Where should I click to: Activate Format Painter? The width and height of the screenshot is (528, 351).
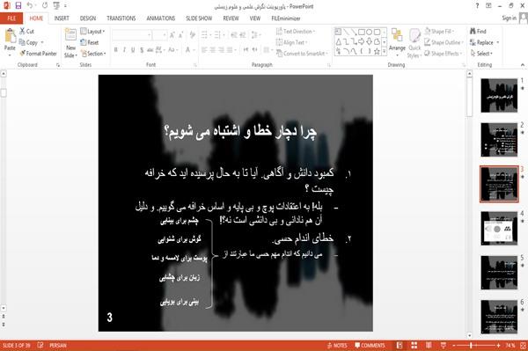(39, 54)
